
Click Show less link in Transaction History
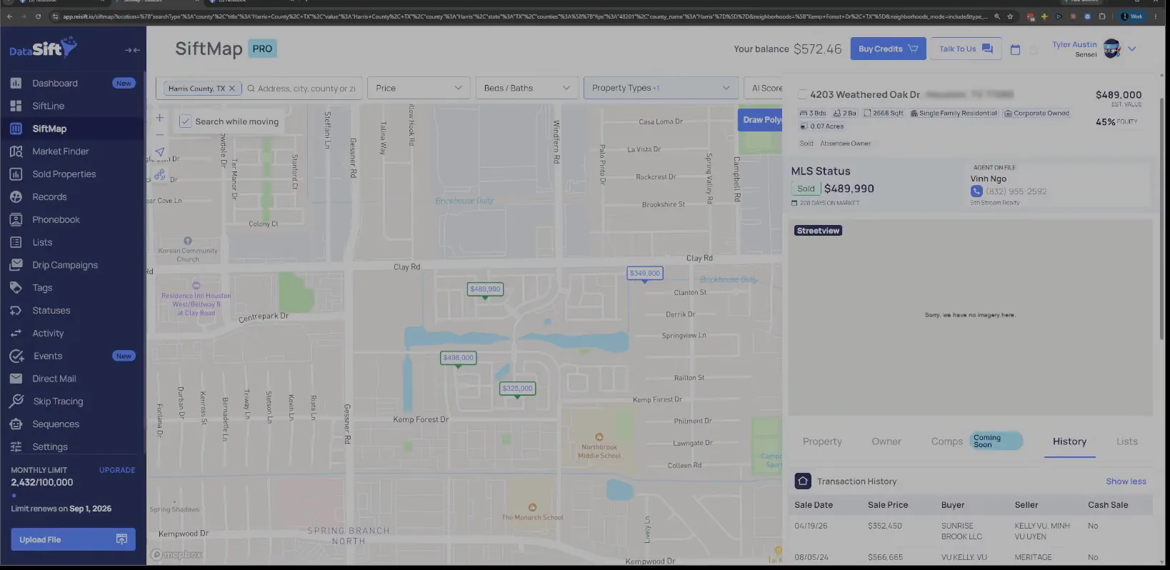pyautogui.click(x=1126, y=481)
